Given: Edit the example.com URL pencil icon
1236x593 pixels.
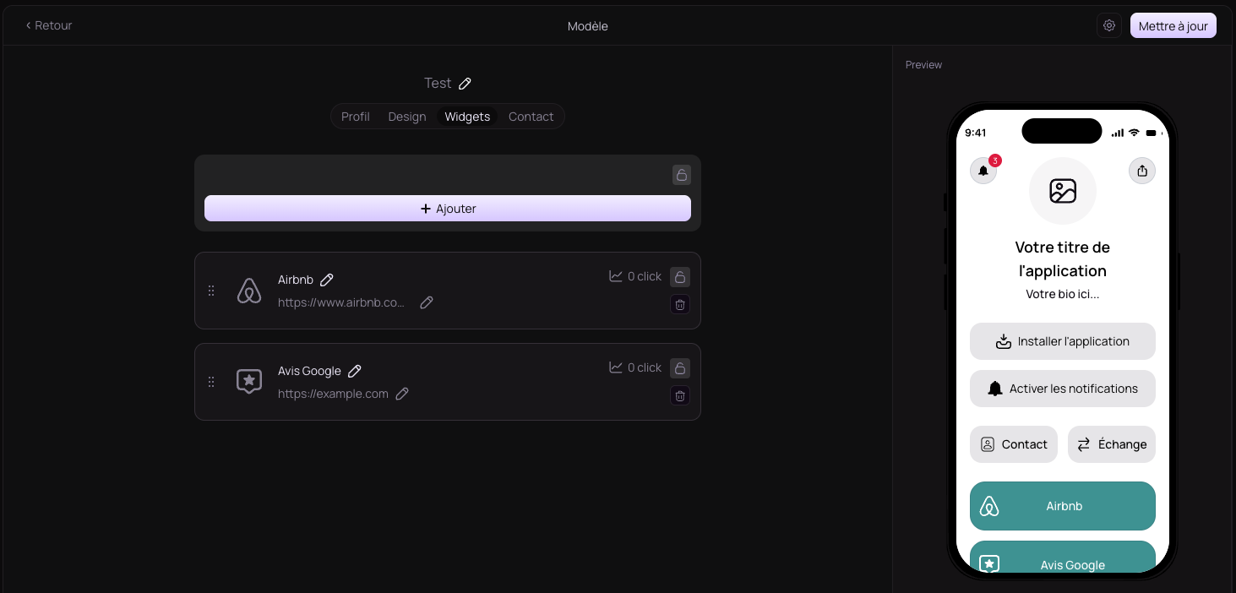Looking at the screenshot, I should pos(402,394).
